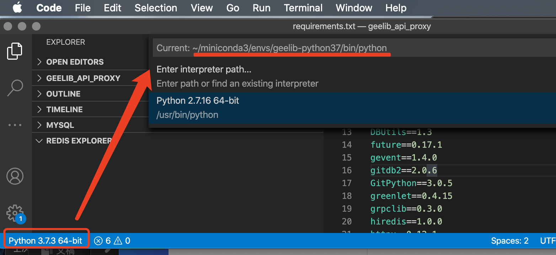Click Spaces: 2 indentation setting
This screenshot has width=556, height=255.
[x=510, y=241]
